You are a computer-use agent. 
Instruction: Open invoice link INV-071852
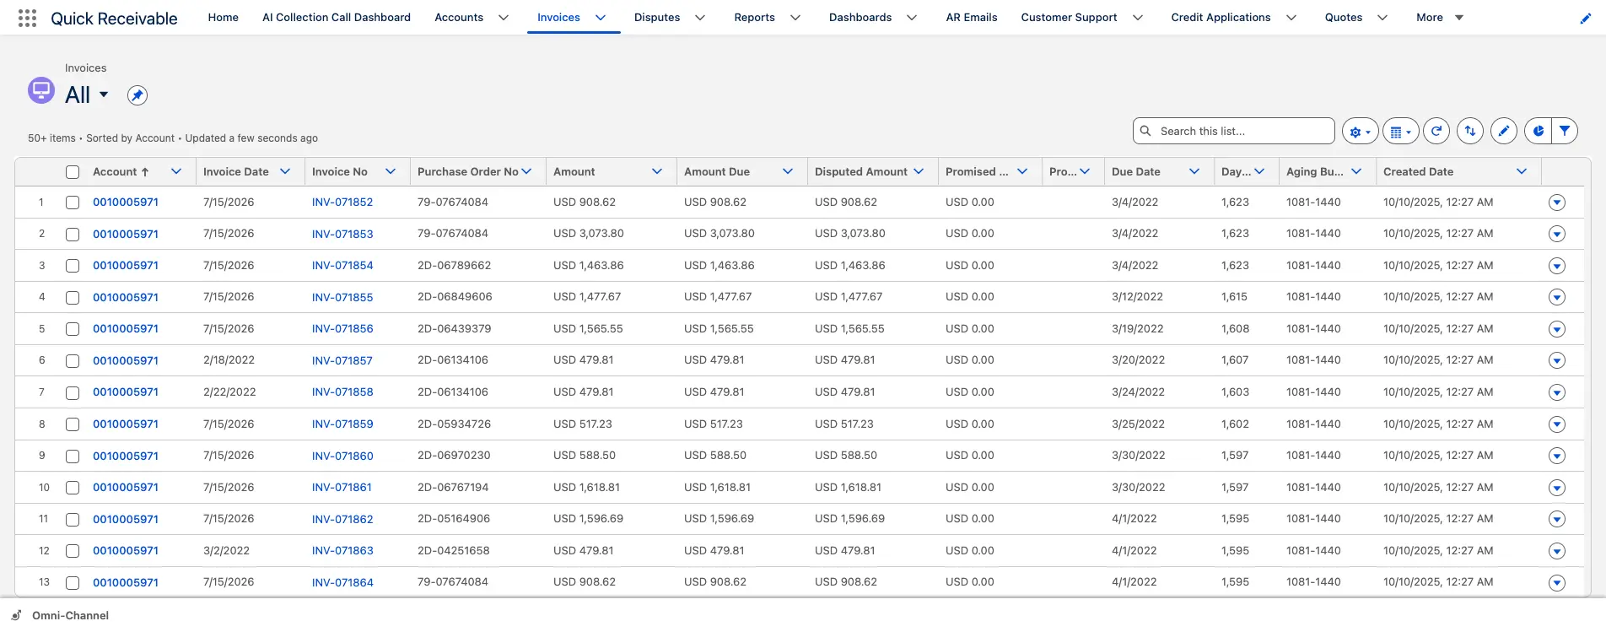(342, 203)
